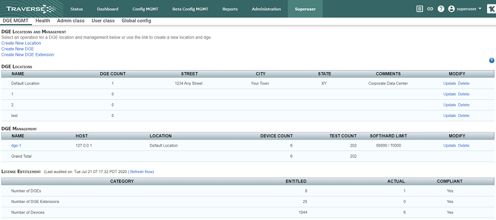Image resolution: width=496 pixels, height=220 pixels.
Task: Click the blue help bubble above DGE Locations
Action: pos(492,61)
